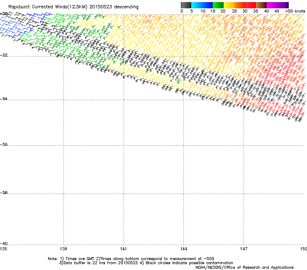Screen dimensions: 307x270
Task: Click the gray 0–5 knots legend color block
Action: click(x=186, y=5)
